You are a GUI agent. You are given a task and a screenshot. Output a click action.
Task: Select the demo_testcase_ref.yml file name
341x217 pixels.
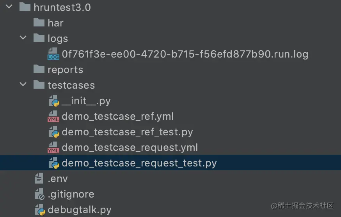(118, 116)
